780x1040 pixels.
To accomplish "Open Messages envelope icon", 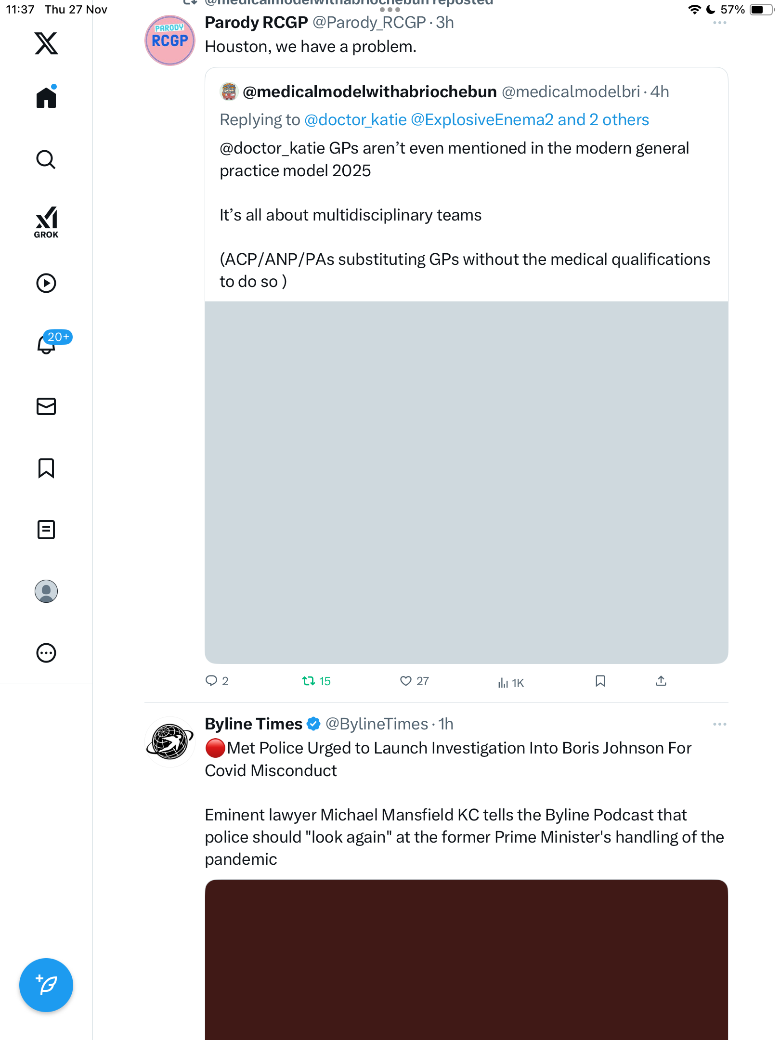I will coord(46,406).
